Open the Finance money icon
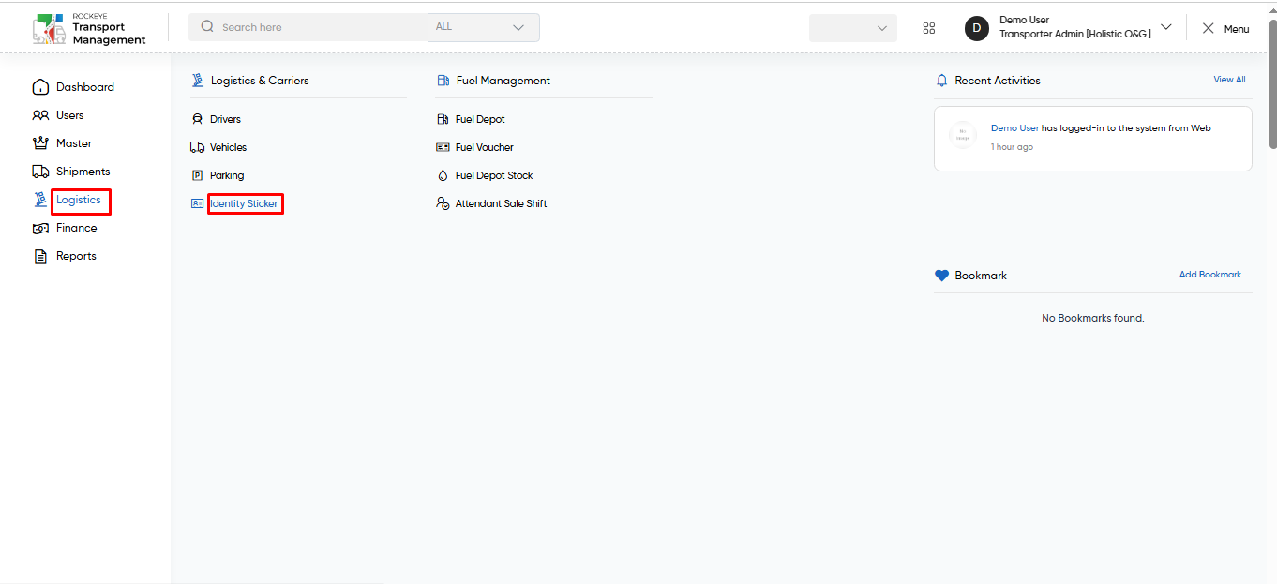The image size is (1277, 584). [40, 228]
